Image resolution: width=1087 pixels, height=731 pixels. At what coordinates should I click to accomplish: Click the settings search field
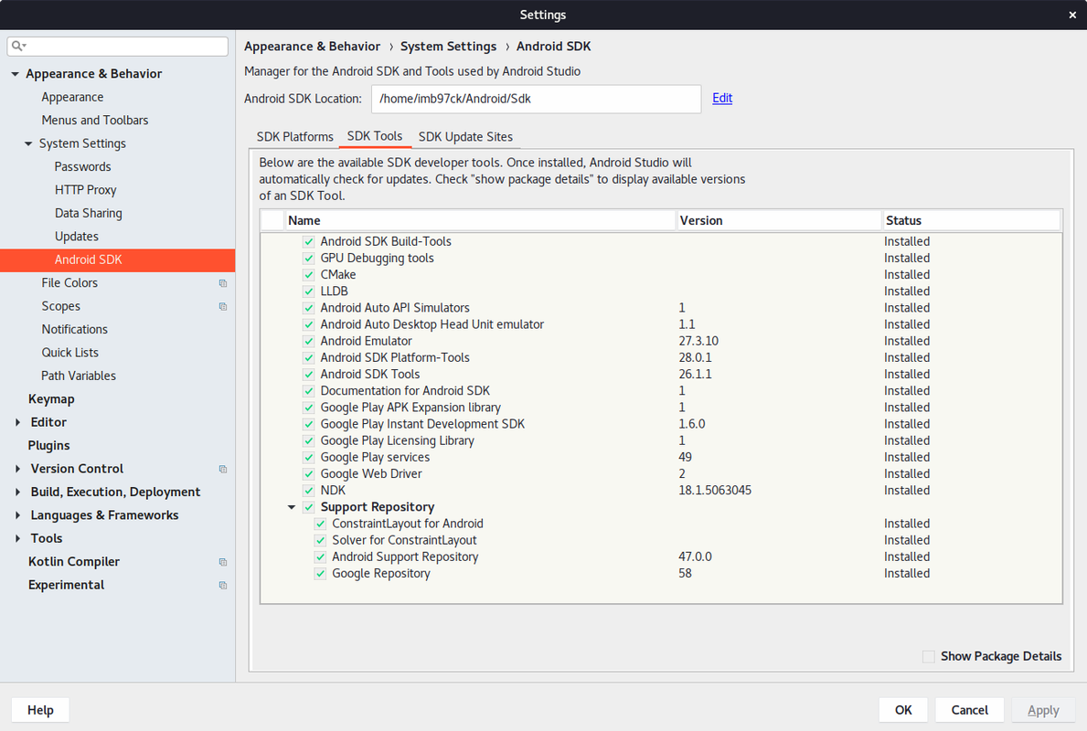(x=117, y=47)
